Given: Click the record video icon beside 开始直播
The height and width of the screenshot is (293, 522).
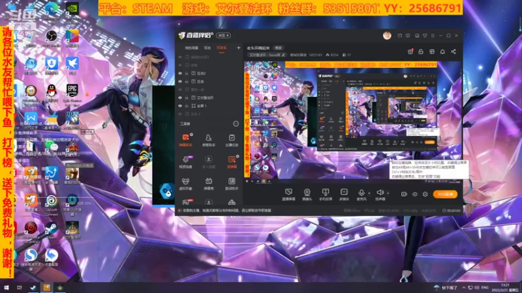Looking at the screenshot, I should tap(404, 194).
